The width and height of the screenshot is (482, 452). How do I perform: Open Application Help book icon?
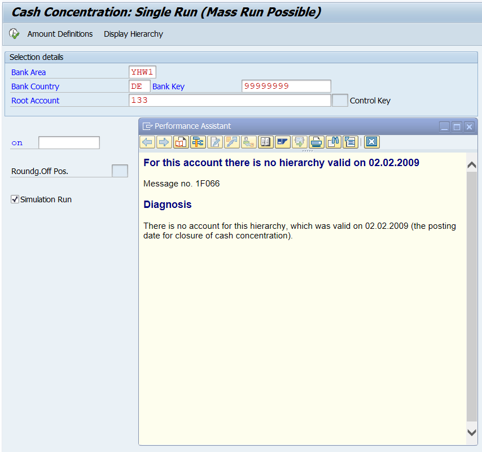(181, 142)
